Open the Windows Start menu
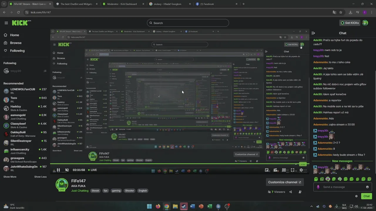This screenshot has width=376, height=211. tap(149, 206)
